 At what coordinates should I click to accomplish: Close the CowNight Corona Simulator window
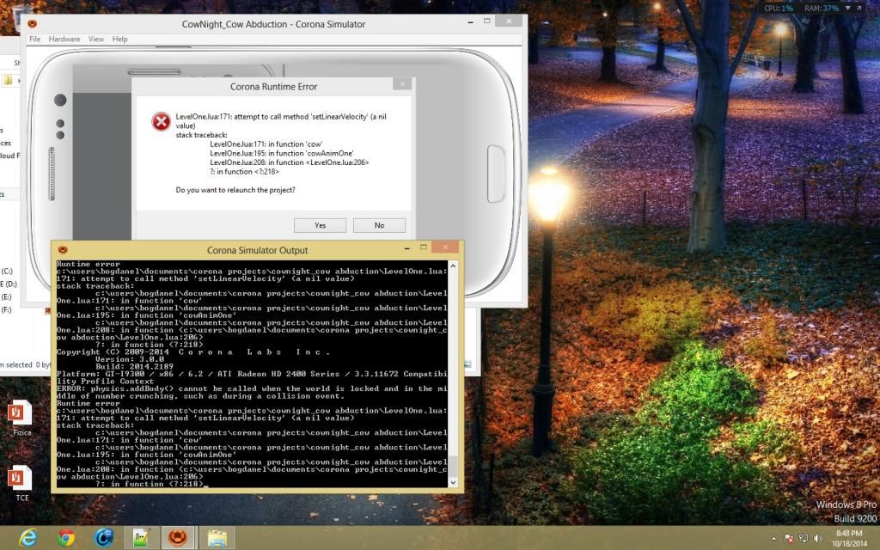tap(509, 21)
